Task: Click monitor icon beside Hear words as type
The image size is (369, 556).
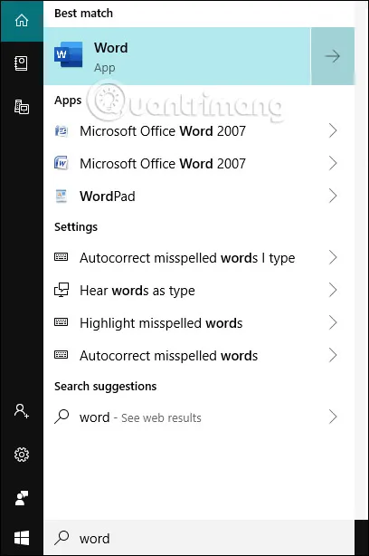Action: click(x=61, y=290)
